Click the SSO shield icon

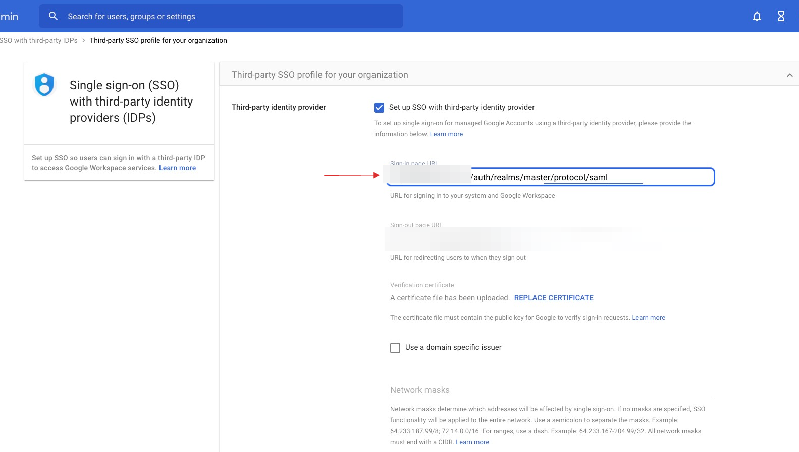[44, 85]
